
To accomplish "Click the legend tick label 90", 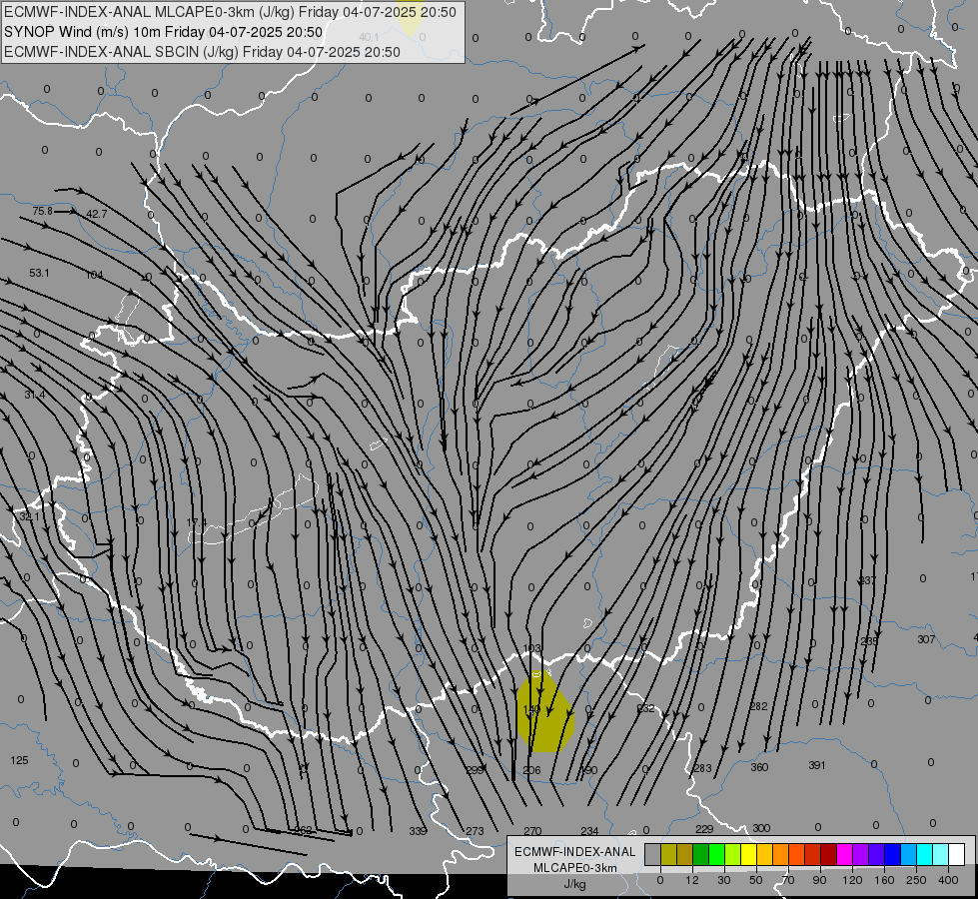I will pos(819,880).
